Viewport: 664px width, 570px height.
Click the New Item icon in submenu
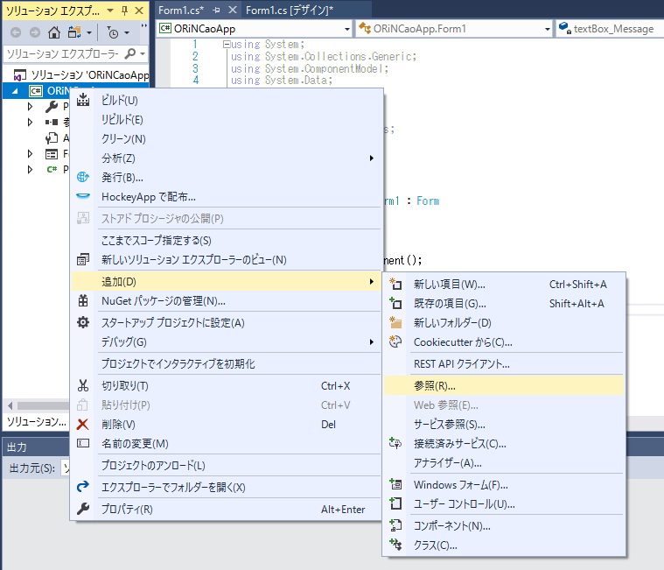coord(395,284)
